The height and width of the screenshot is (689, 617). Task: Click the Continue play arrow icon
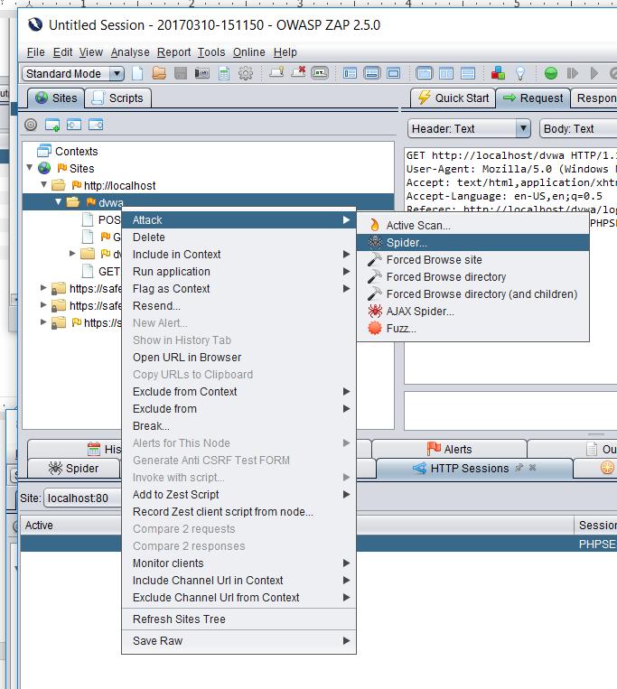pos(594,73)
